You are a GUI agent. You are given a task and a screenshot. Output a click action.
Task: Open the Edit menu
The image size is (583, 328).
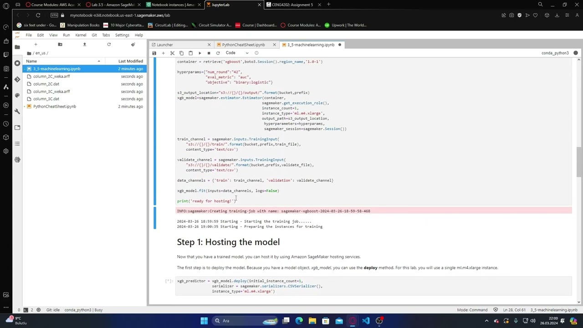point(41,35)
